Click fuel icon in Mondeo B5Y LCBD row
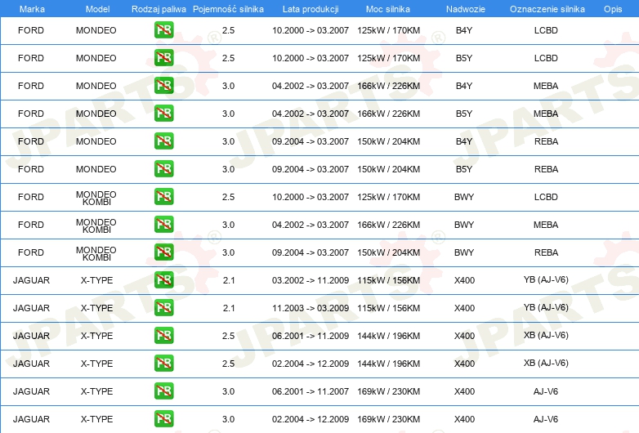The width and height of the screenshot is (639, 433). 163,58
